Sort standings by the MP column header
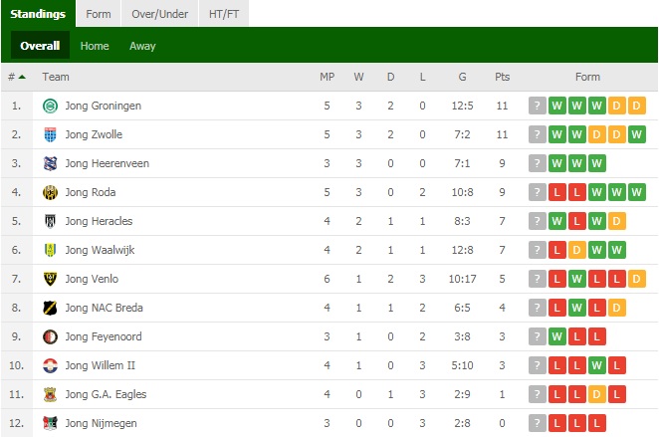The height and width of the screenshot is (437, 659). [327, 77]
